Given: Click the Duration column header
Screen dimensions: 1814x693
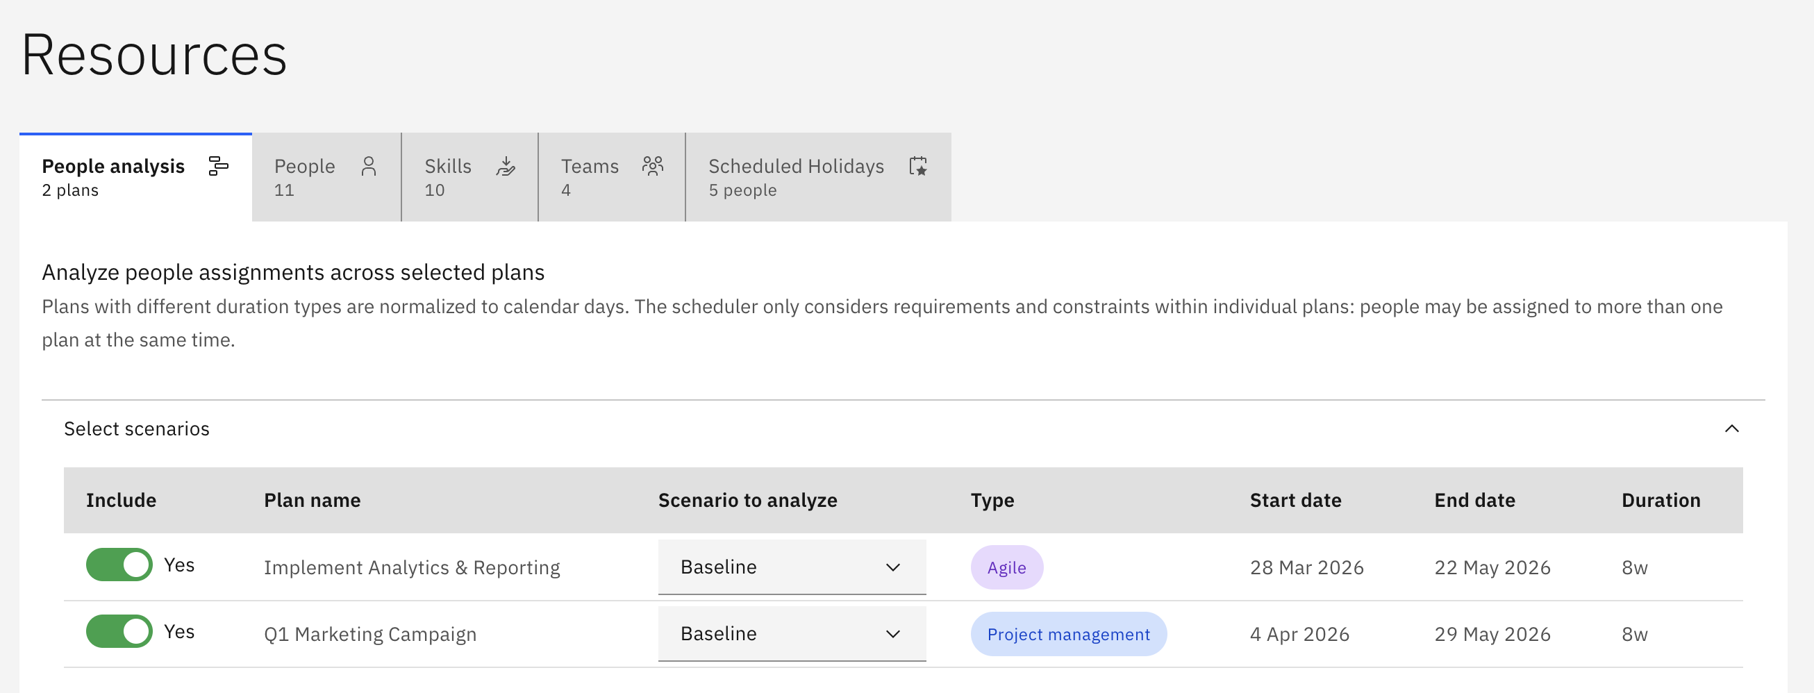Looking at the screenshot, I should [x=1661, y=501].
